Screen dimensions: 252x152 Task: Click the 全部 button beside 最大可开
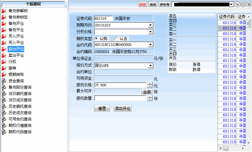tap(147, 92)
